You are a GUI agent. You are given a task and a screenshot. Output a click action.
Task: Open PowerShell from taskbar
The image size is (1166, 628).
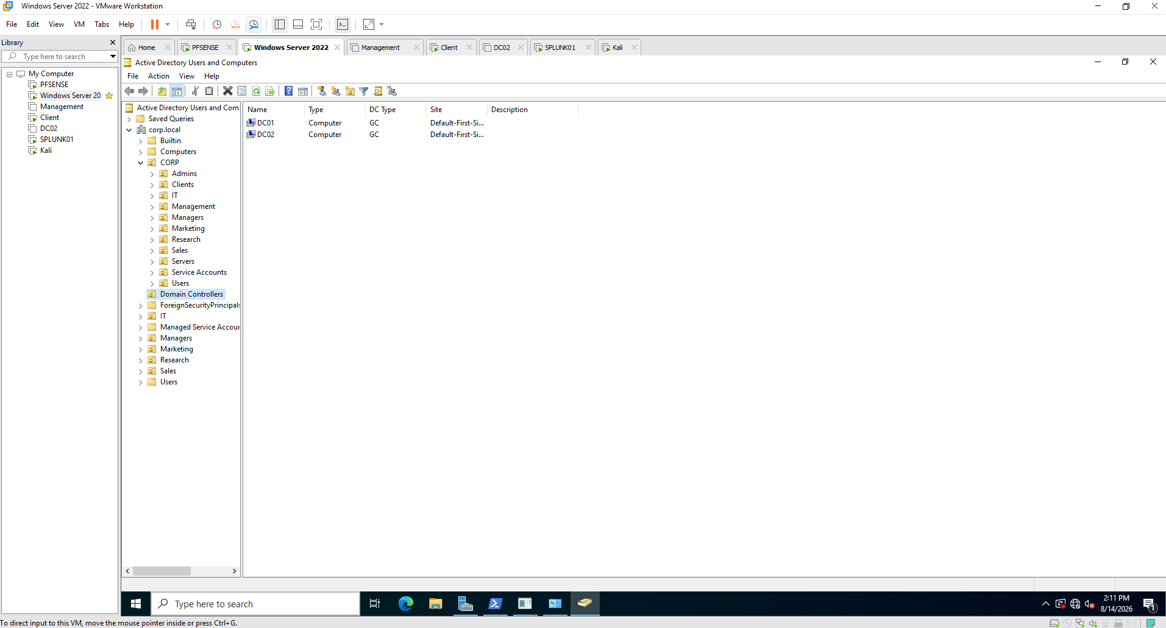pyautogui.click(x=495, y=604)
